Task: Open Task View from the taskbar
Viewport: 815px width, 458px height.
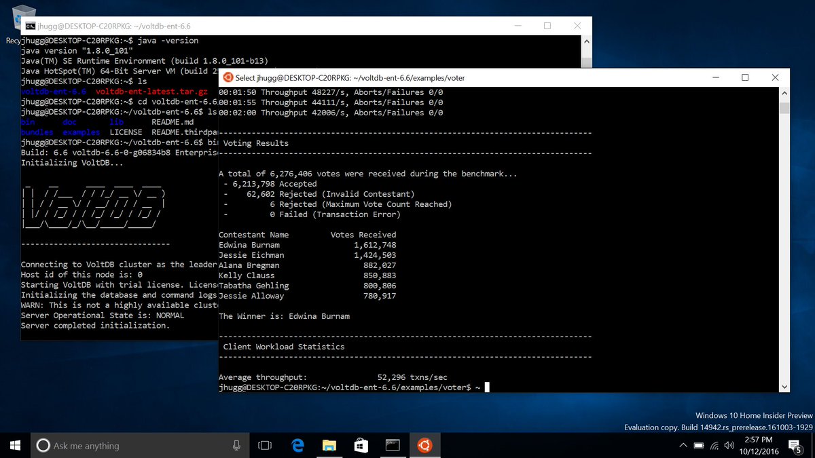Action: click(265, 445)
